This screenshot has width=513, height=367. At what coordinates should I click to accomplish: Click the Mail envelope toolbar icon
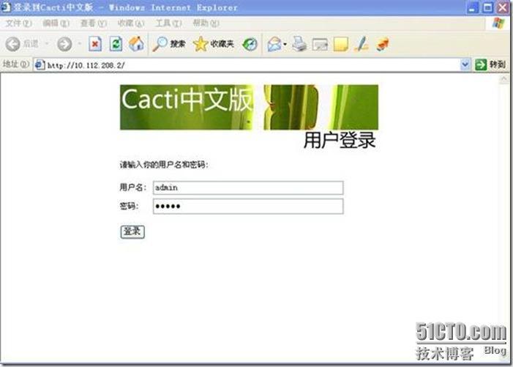(x=274, y=44)
